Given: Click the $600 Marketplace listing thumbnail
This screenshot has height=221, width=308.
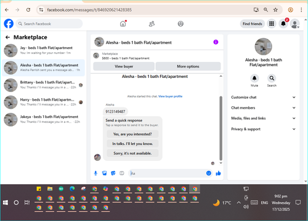Looking at the screenshot, I should pos(96,55).
